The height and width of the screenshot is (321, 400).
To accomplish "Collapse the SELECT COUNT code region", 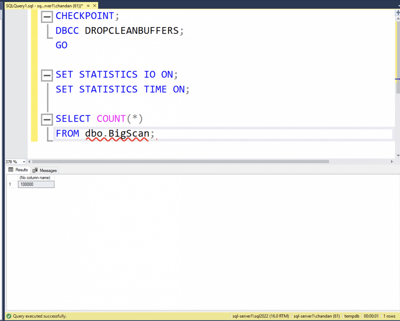I will click(x=47, y=119).
